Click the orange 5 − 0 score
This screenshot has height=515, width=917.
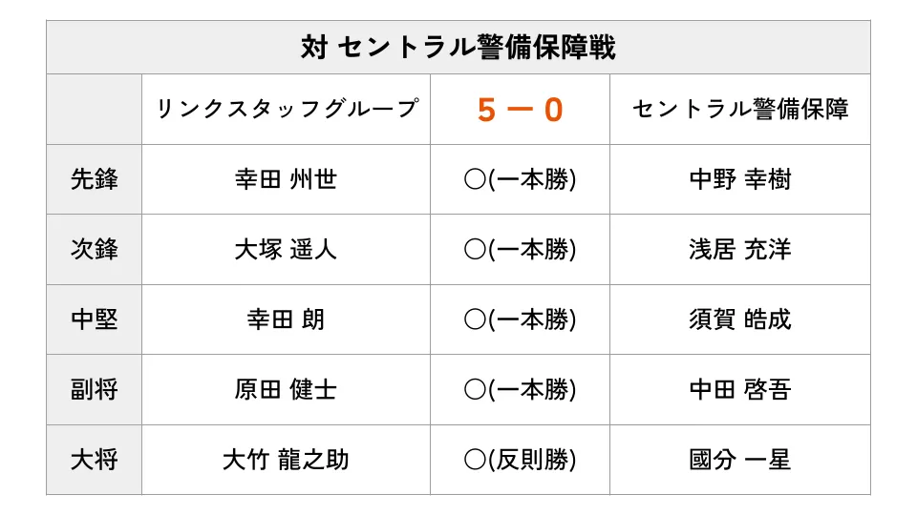(520, 110)
